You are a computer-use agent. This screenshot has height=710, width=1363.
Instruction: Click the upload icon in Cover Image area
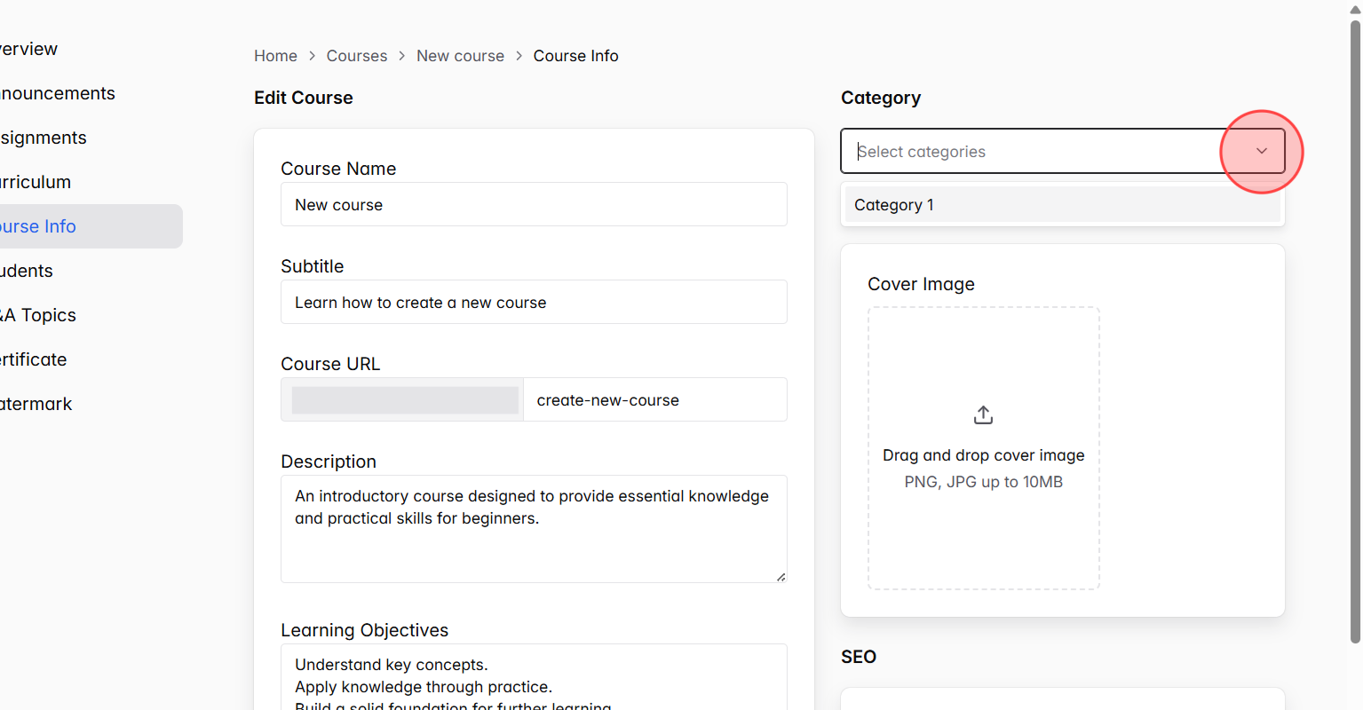tap(982, 414)
